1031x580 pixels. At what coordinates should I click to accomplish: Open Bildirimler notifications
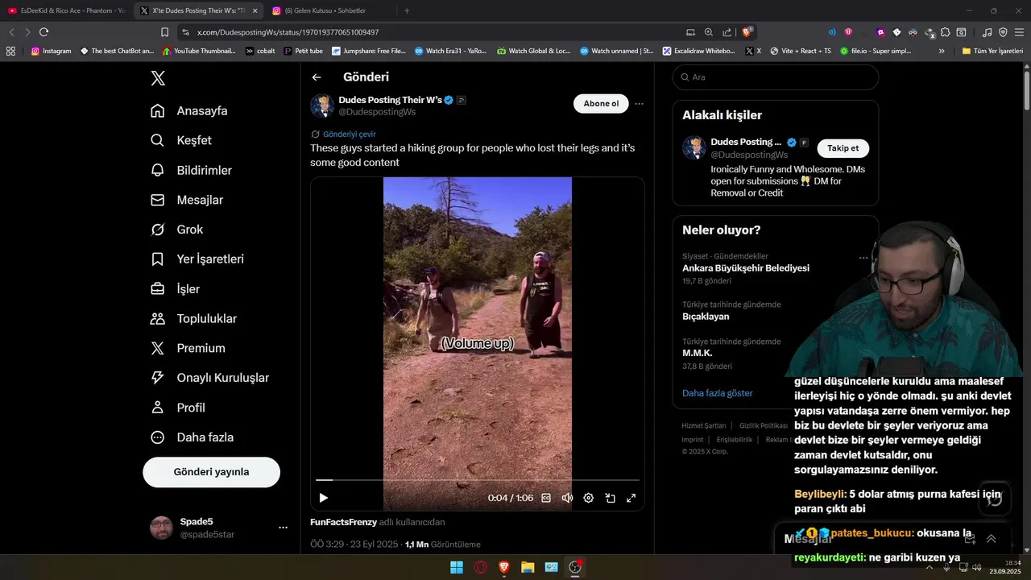pyautogui.click(x=191, y=170)
